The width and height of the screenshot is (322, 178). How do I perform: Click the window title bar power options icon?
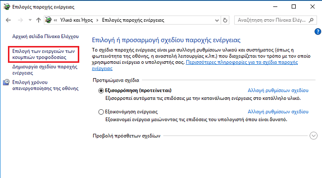7,7
